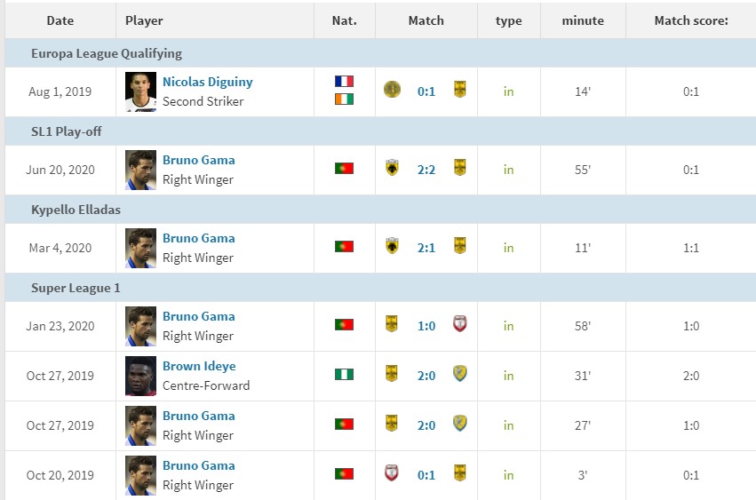Click Ireland flag under France flag
This screenshot has width=756, height=500.
[345, 99]
